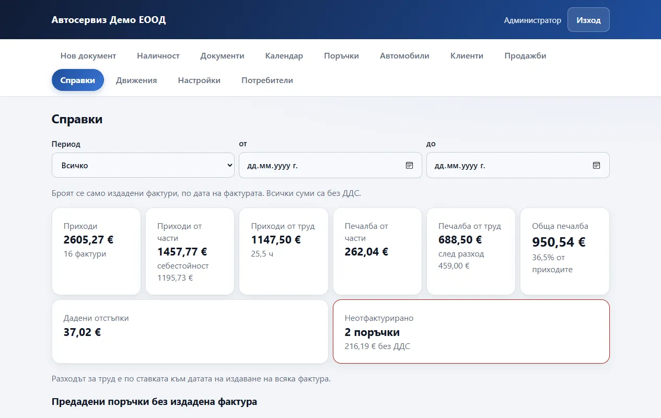Select the Приходи от труд card

pos(284,251)
